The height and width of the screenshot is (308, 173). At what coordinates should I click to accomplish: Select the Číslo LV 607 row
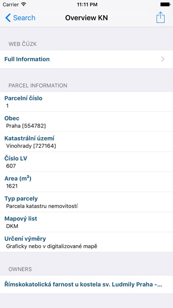(x=86, y=162)
